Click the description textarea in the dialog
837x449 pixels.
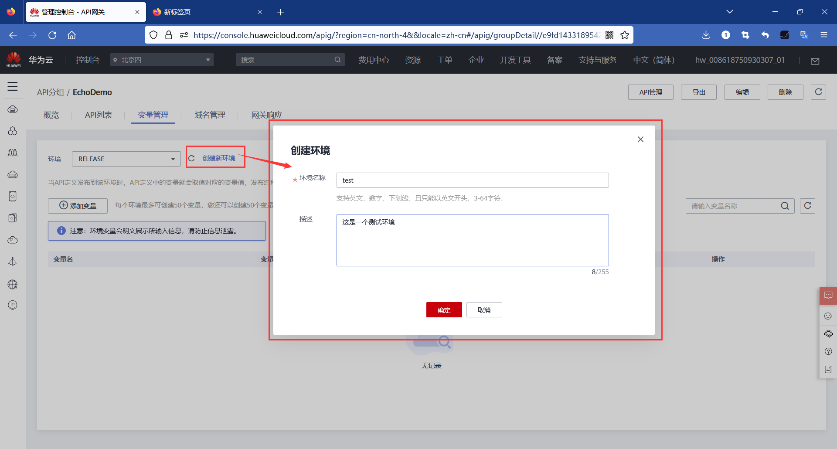[472, 240]
